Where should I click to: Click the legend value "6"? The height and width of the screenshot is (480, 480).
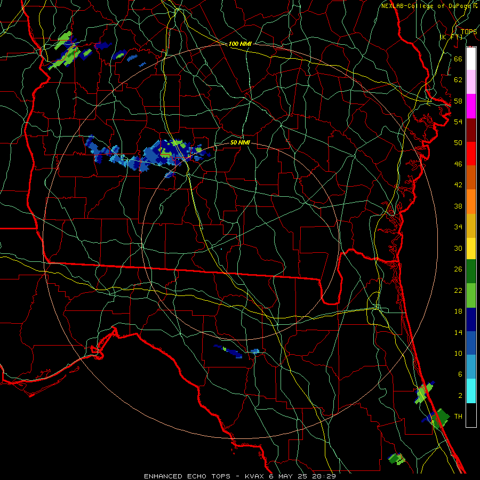tap(460, 374)
